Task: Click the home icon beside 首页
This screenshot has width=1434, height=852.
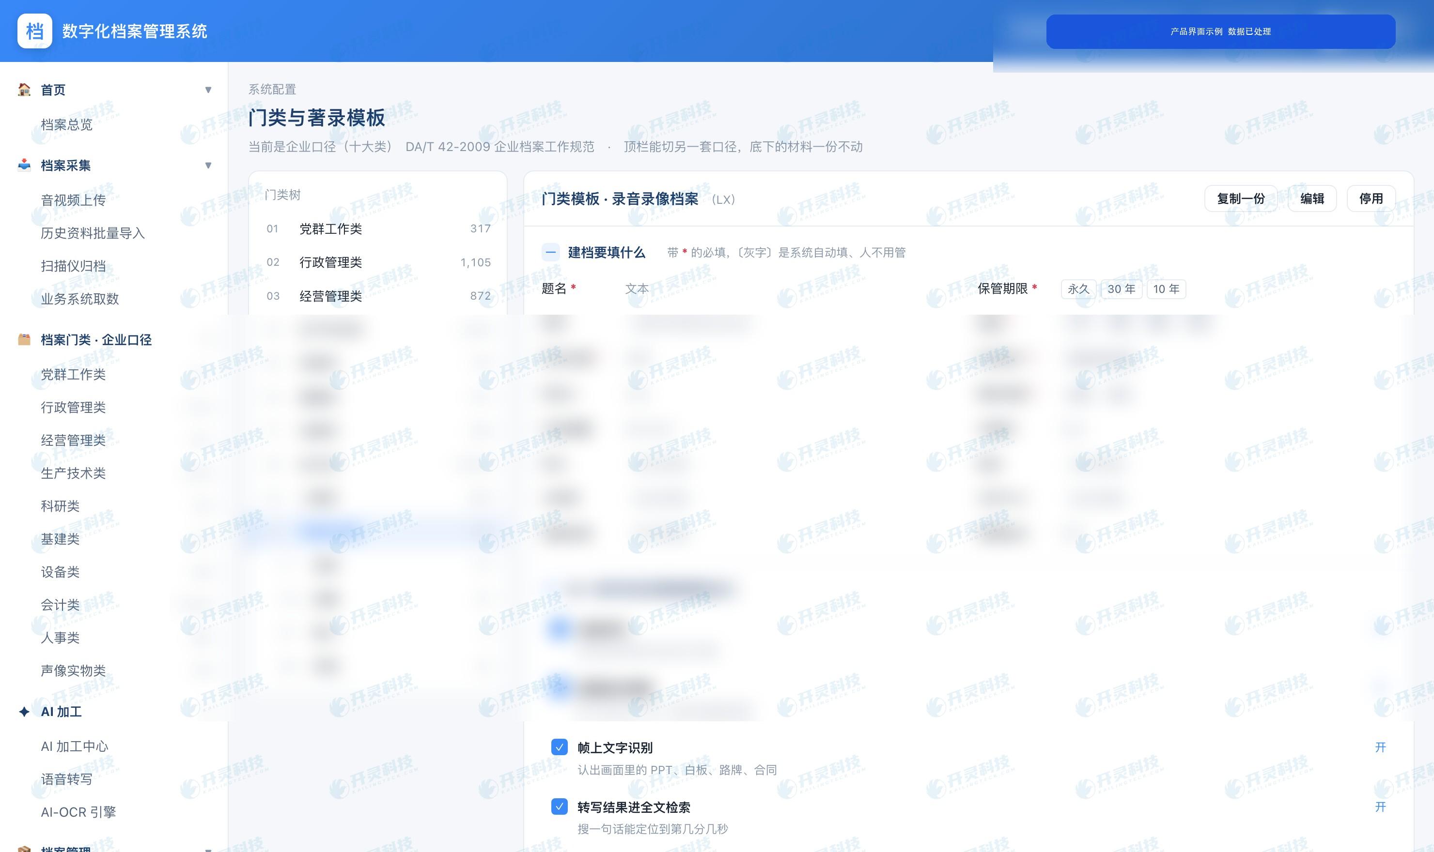Action: [24, 90]
